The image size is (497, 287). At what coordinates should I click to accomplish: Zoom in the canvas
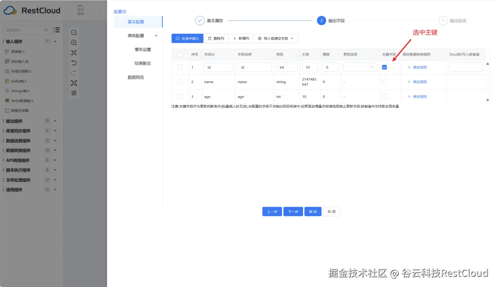pos(74,42)
